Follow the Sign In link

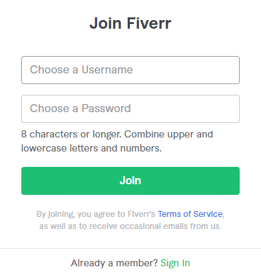[175, 263]
